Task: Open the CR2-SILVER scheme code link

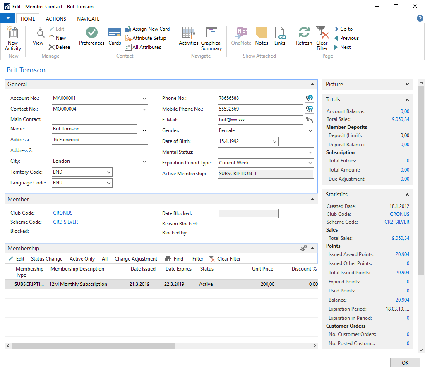Action: coord(65,222)
